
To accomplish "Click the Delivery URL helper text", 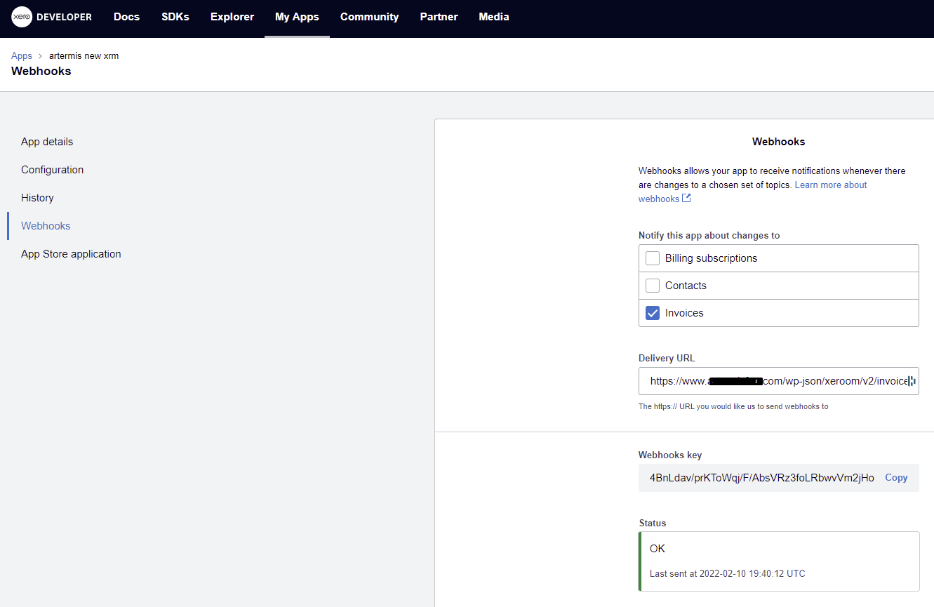I will [x=733, y=406].
